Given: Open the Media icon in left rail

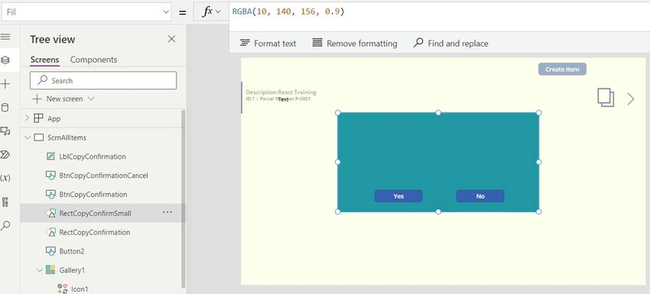Looking at the screenshot, I should [x=5, y=131].
